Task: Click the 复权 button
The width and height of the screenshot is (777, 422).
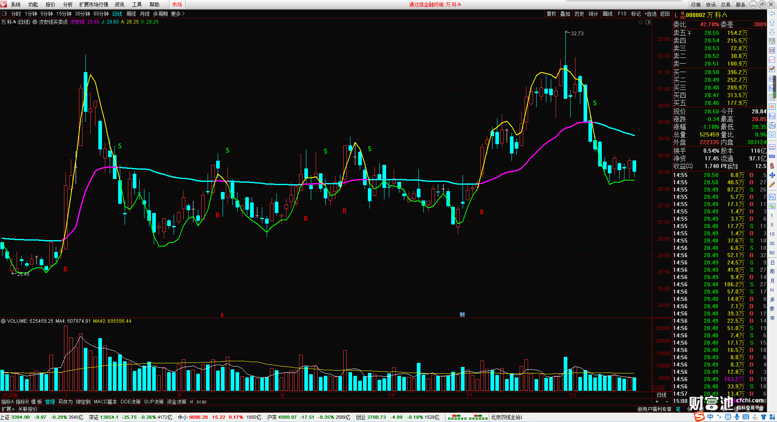Action: (552, 14)
